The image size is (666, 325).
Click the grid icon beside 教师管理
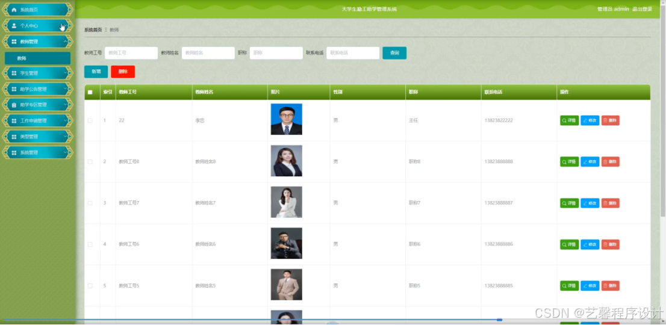[14, 42]
